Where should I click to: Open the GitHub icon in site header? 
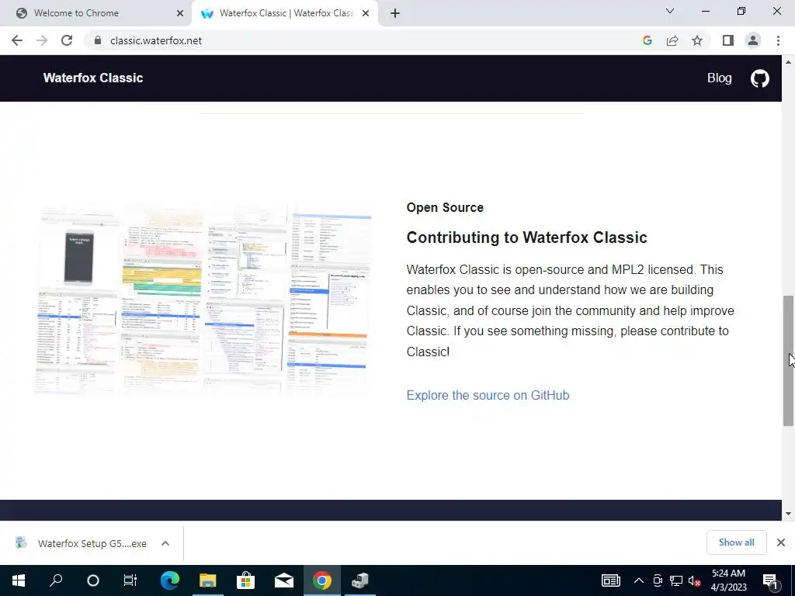click(x=759, y=78)
